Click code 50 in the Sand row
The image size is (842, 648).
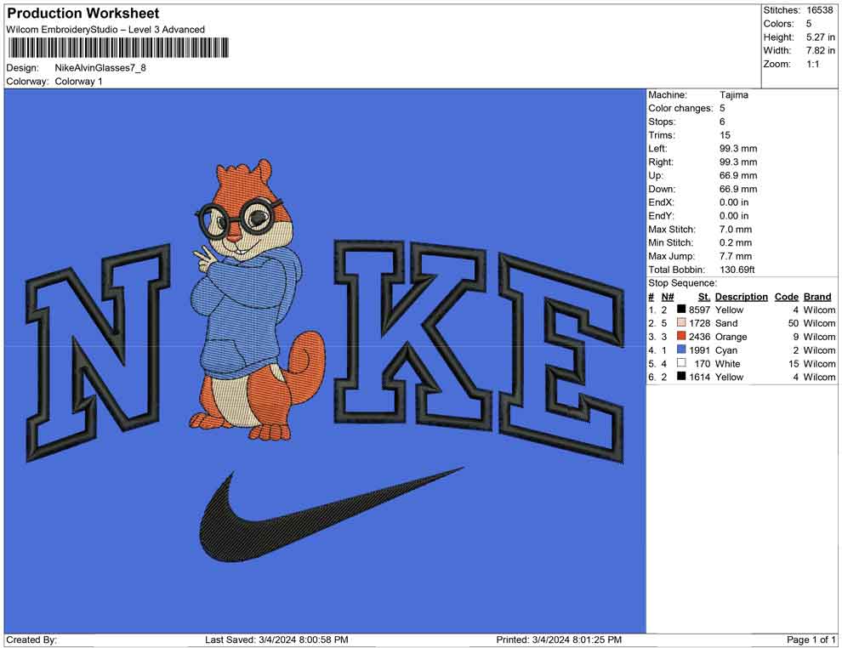794,322
